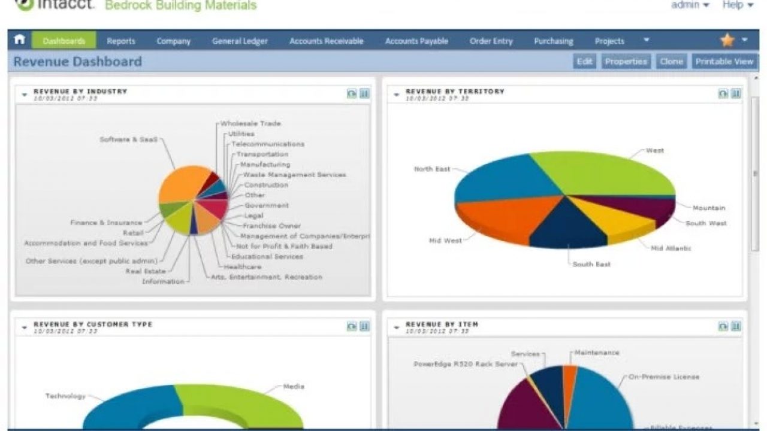Click the Revenue Dashboard page title
Viewport: 767px width, 431px height.
pyautogui.click(x=78, y=62)
